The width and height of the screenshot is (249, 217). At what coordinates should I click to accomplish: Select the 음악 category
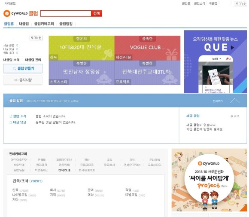[x=109, y=160]
